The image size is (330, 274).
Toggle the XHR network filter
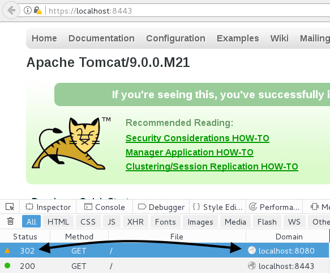tap(135, 221)
